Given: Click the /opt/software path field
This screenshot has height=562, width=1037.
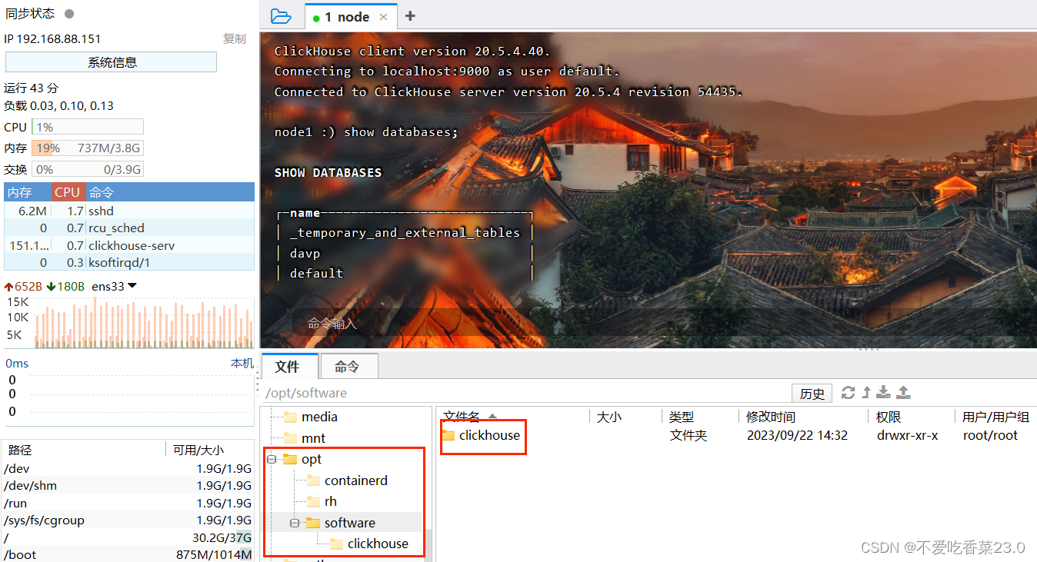Looking at the screenshot, I should point(525,393).
